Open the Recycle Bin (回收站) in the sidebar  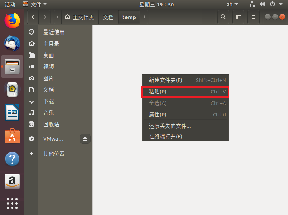(51, 124)
